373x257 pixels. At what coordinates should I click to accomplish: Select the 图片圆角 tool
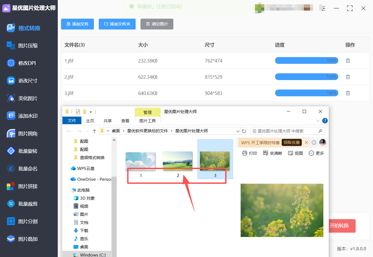tap(22, 134)
